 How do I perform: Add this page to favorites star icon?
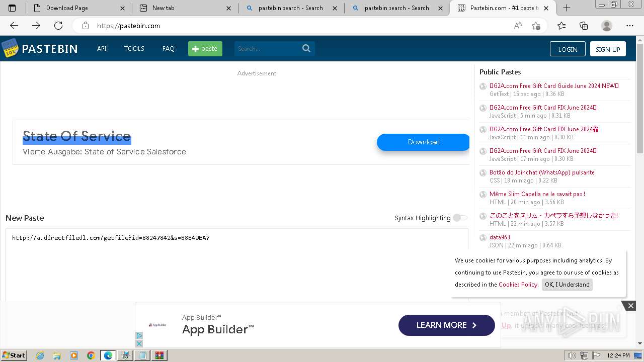click(536, 26)
